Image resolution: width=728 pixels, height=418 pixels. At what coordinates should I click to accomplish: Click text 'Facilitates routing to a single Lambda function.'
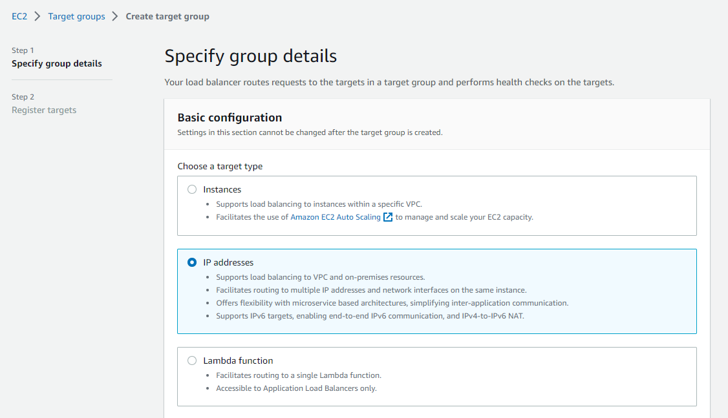(x=299, y=375)
